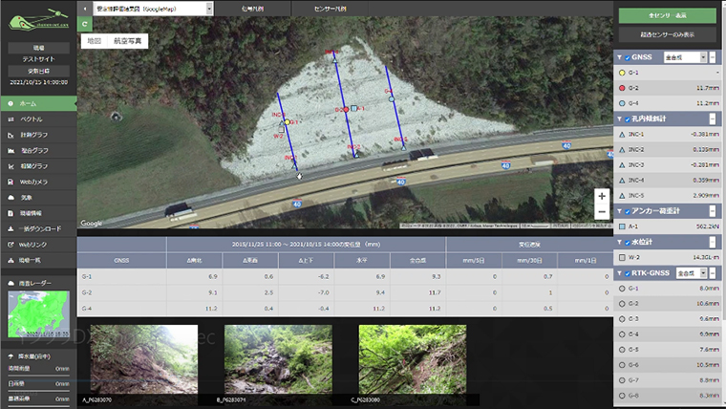
Task: Click yellow G-1 marker on the map
Action: point(288,122)
